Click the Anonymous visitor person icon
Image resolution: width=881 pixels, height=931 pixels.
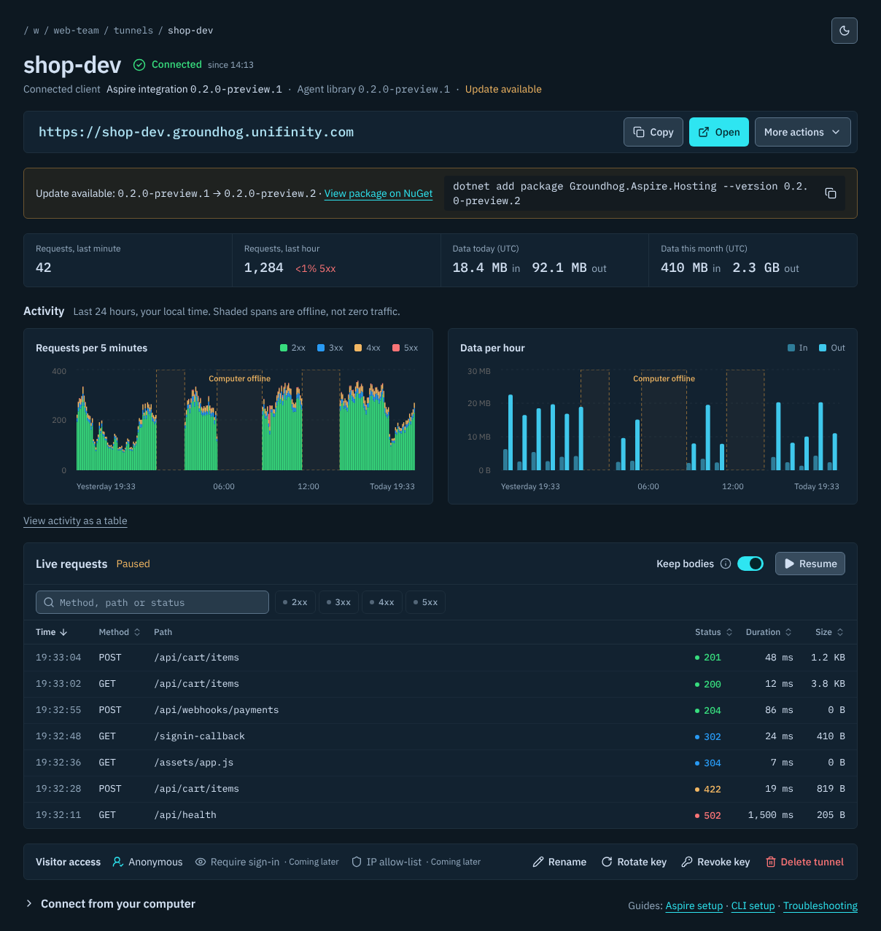[x=117, y=862]
